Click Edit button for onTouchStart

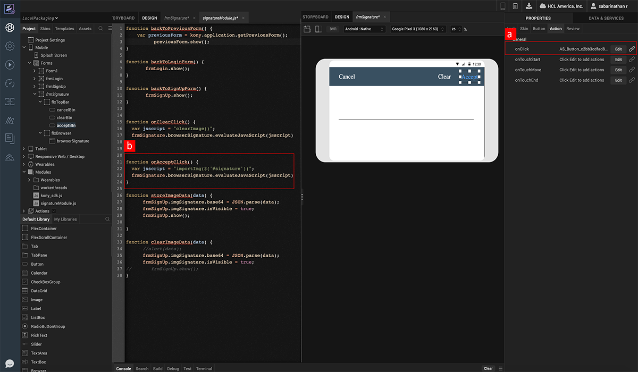[x=618, y=60]
